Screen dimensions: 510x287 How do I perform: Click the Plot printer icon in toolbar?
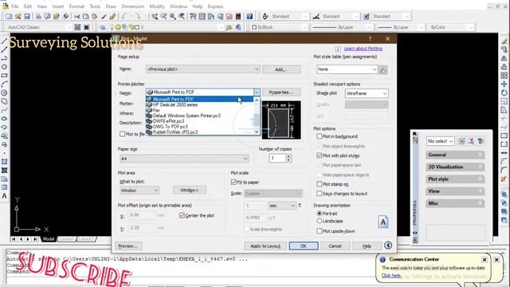click(38, 16)
